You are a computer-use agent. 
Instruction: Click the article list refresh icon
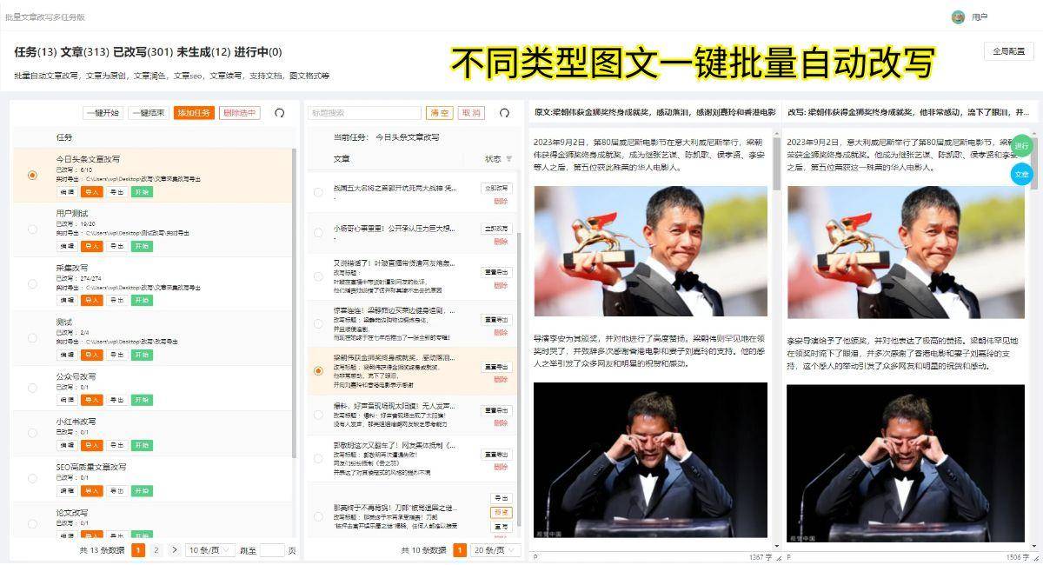[504, 113]
